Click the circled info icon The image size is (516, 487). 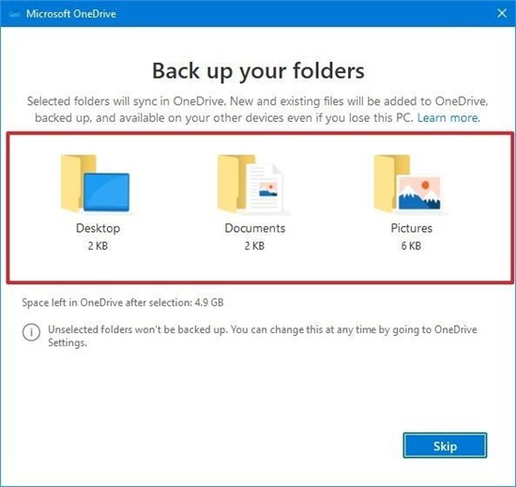tap(31, 332)
